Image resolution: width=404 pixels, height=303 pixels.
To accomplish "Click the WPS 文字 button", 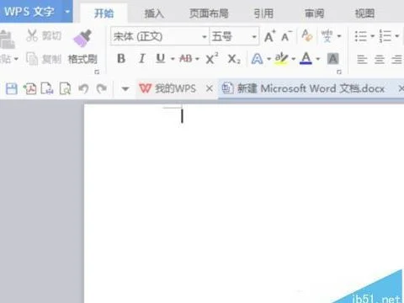I will pyautogui.click(x=29, y=12).
